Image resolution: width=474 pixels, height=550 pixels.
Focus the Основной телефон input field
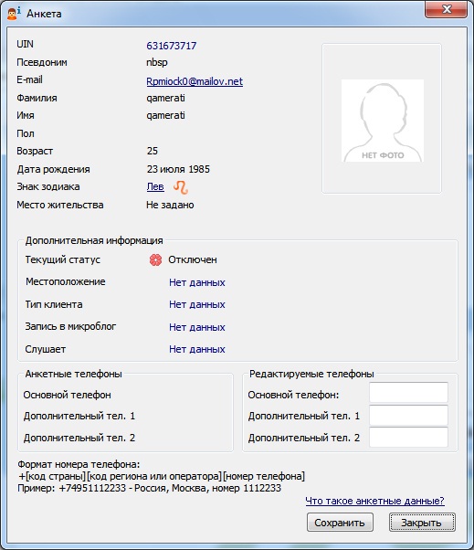coord(408,393)
